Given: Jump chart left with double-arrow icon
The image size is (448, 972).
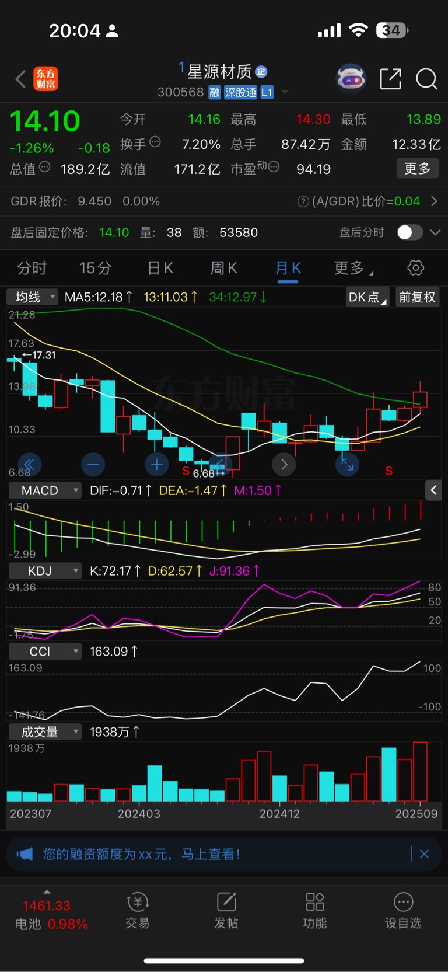Looking at the screenshot, I should point(30,465).
